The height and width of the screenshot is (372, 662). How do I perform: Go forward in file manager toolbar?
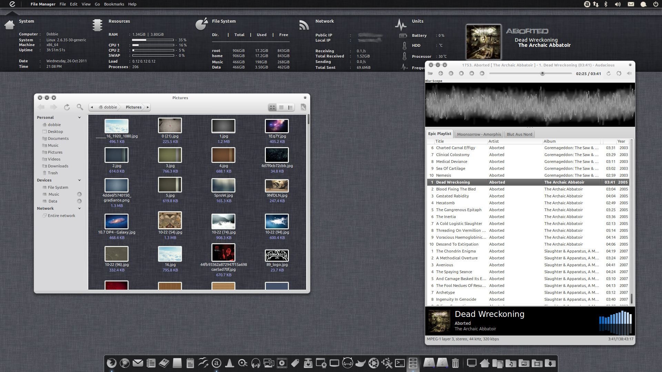click(53, 107)
